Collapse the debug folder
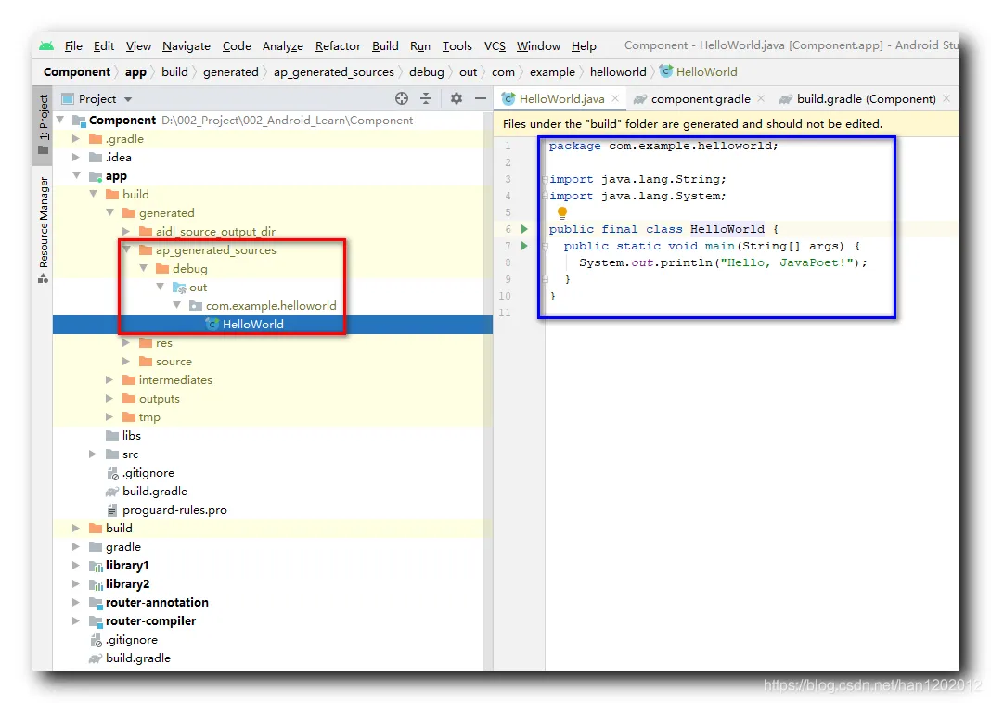 click(144, 268)
